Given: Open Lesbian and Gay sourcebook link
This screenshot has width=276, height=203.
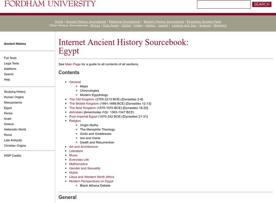Looking at the screenshot, I should (184, 26).
